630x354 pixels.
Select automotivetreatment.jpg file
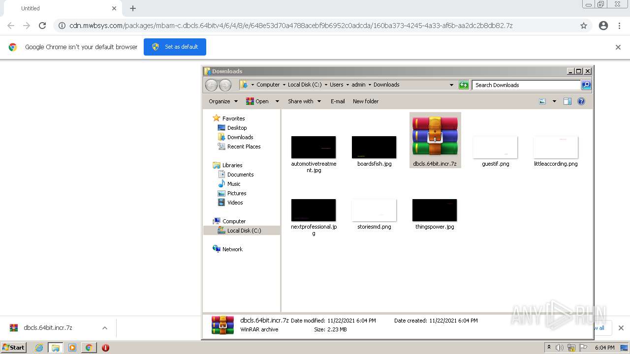point(314,154)
